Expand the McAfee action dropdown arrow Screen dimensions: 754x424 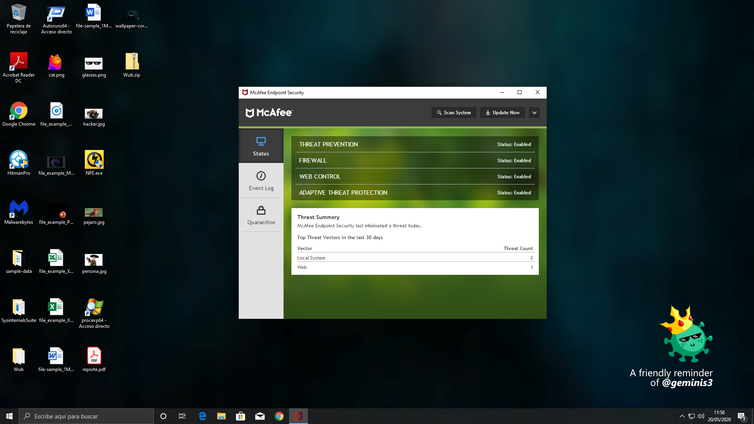(x=534, y=113)
